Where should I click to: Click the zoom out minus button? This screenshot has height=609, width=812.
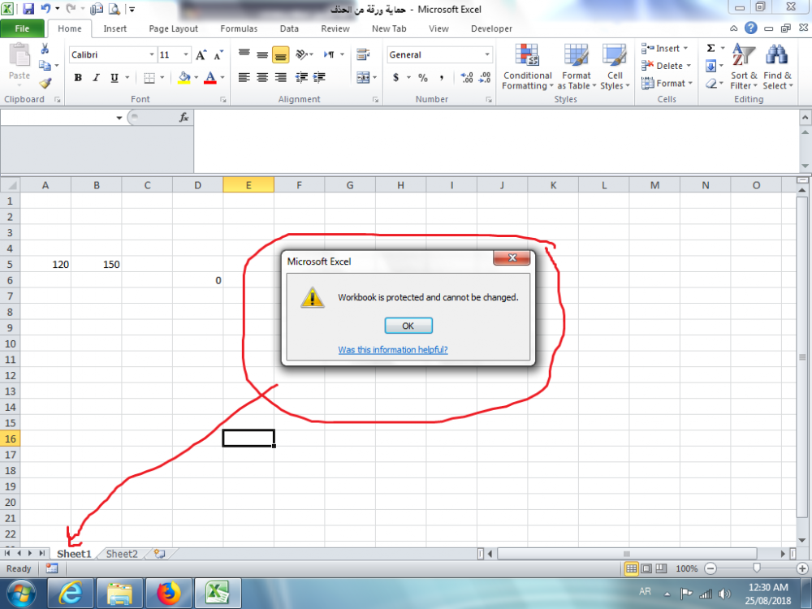click(x=711, y=568)
